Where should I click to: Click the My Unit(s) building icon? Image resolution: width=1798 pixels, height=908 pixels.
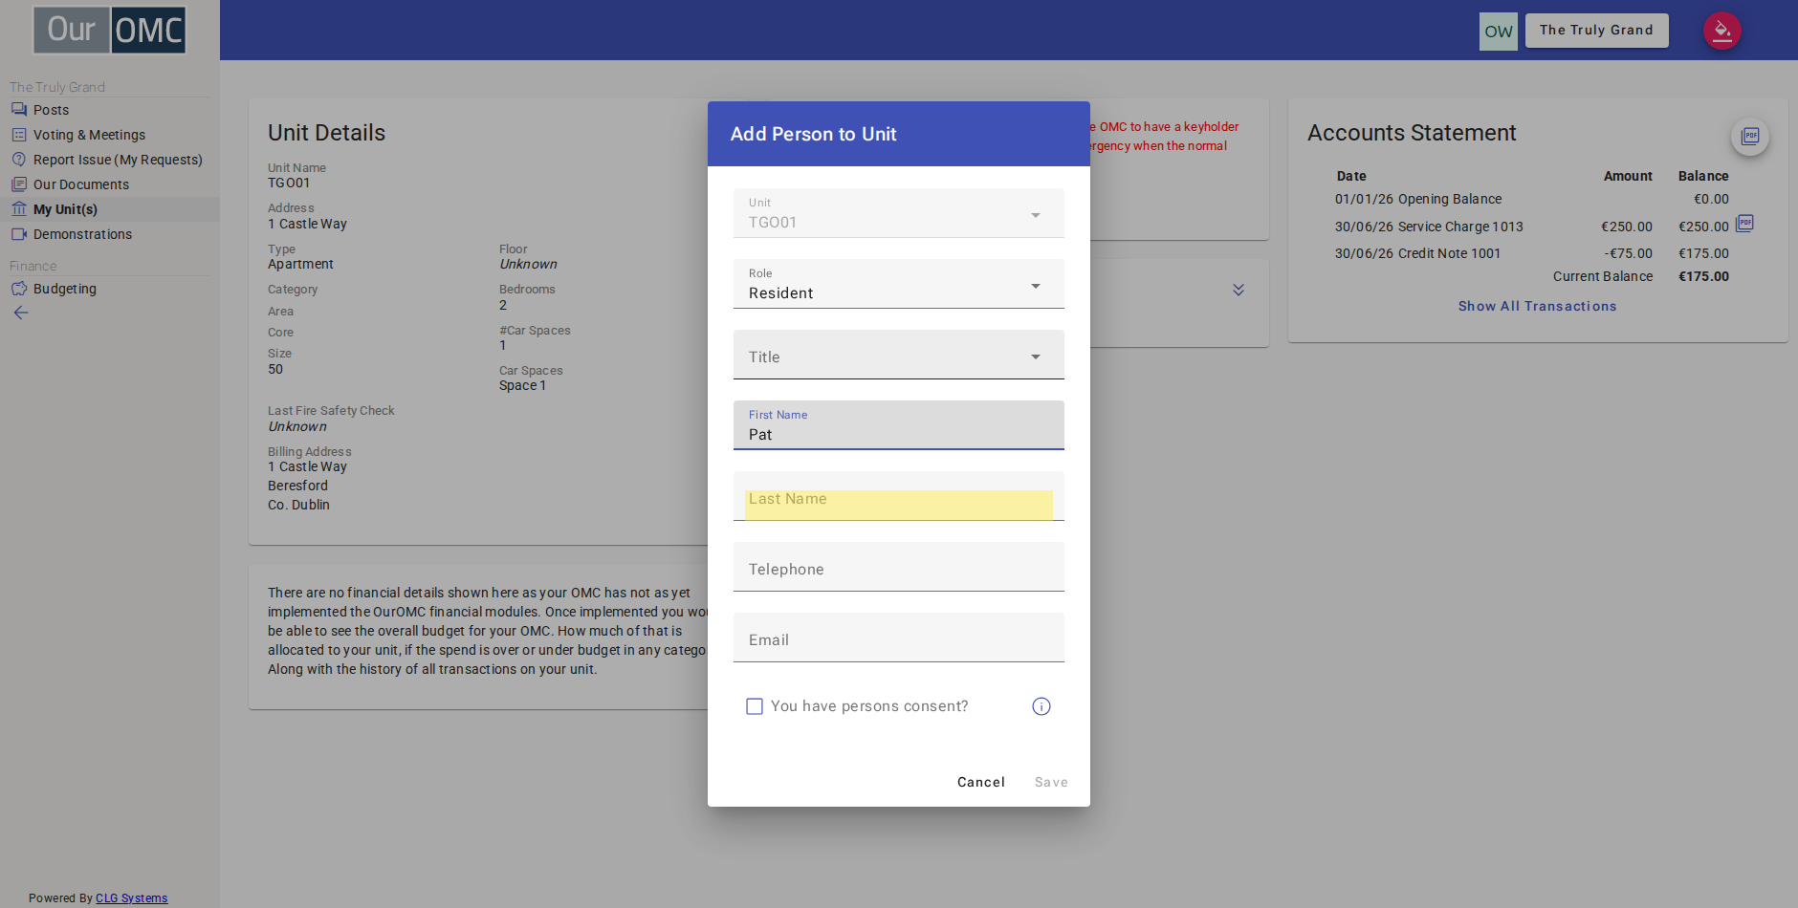pos(19,209)
